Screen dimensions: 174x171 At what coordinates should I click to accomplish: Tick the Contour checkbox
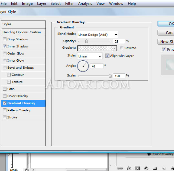pos(9,75)
